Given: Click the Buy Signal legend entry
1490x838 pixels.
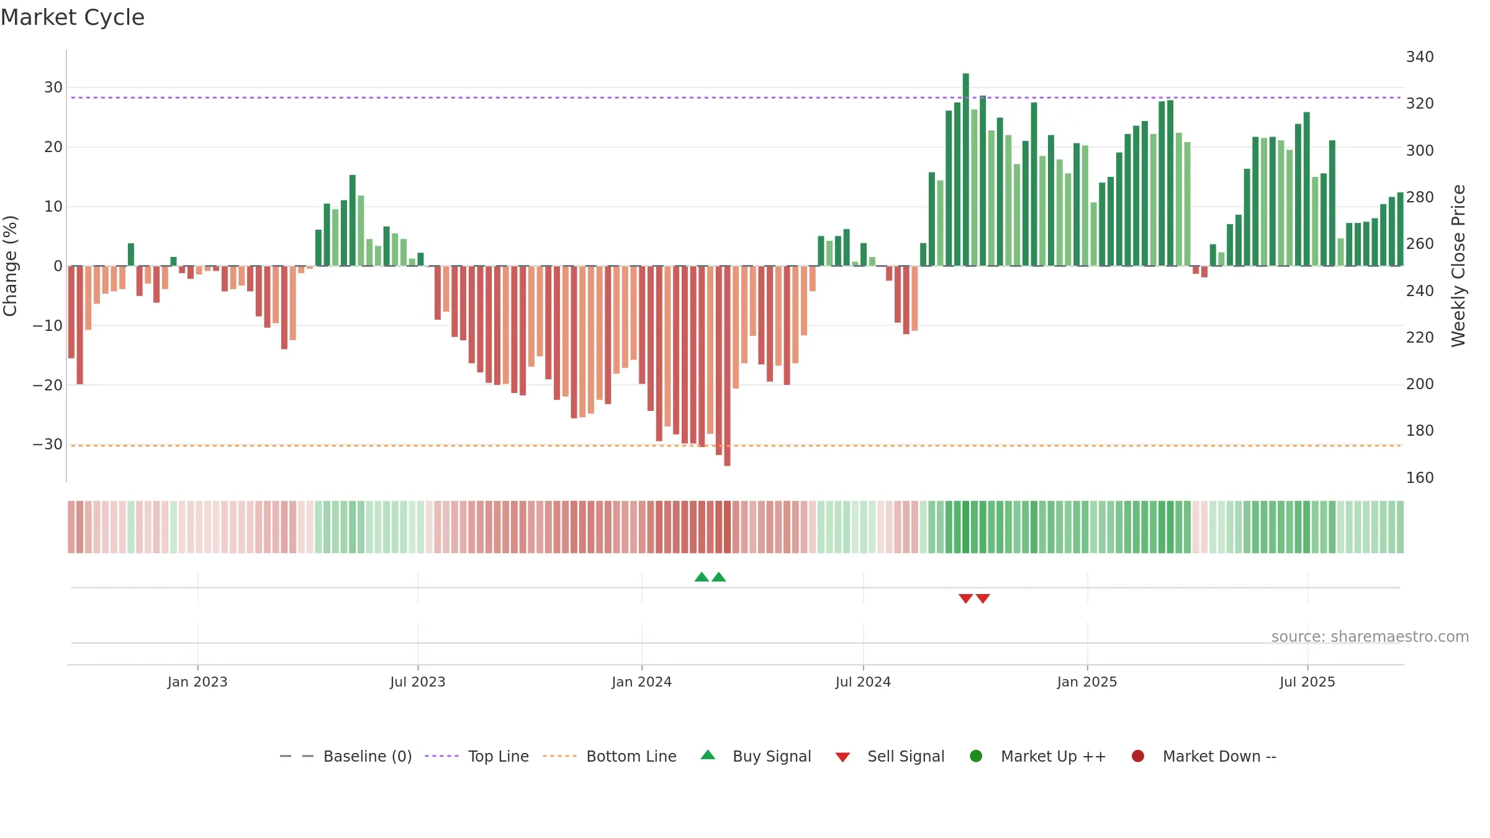Looking at the screenshot, I should 756,756.
